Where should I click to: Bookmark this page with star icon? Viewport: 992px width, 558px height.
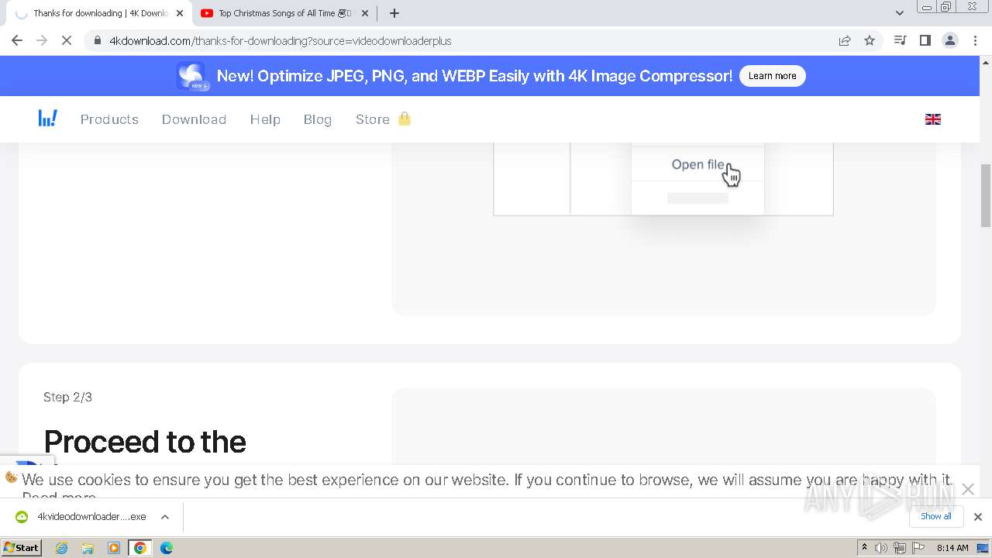click(870, 40)
